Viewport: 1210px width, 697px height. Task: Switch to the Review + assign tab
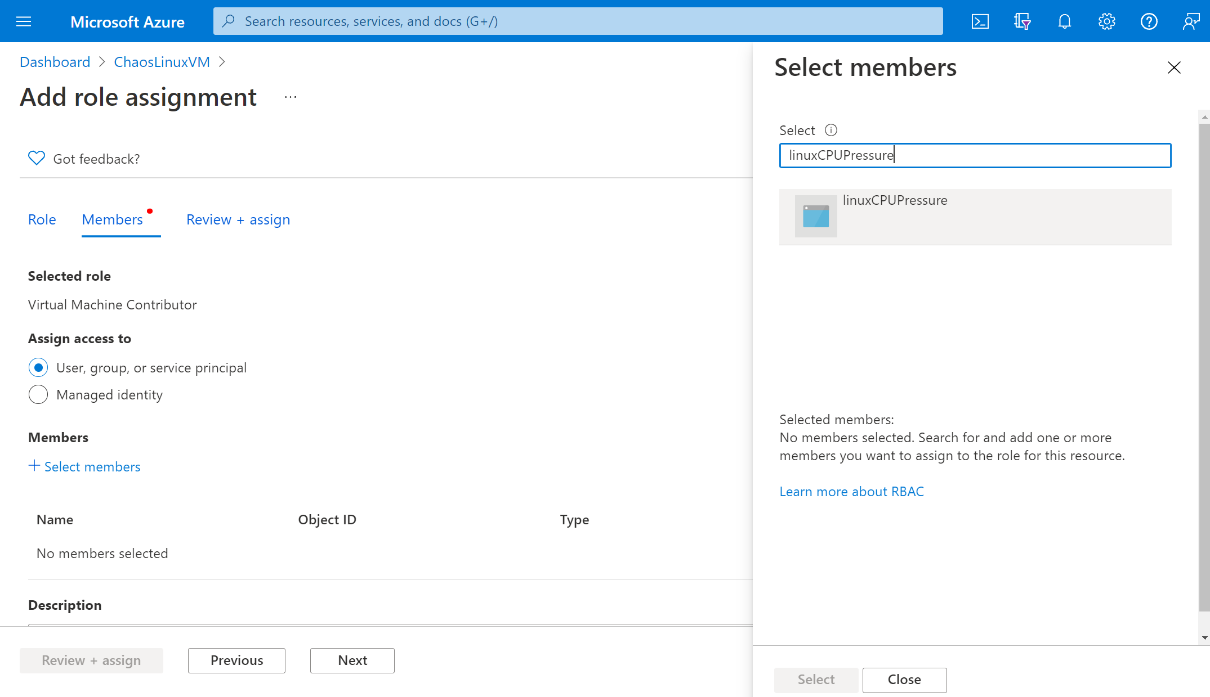point(239,218)
